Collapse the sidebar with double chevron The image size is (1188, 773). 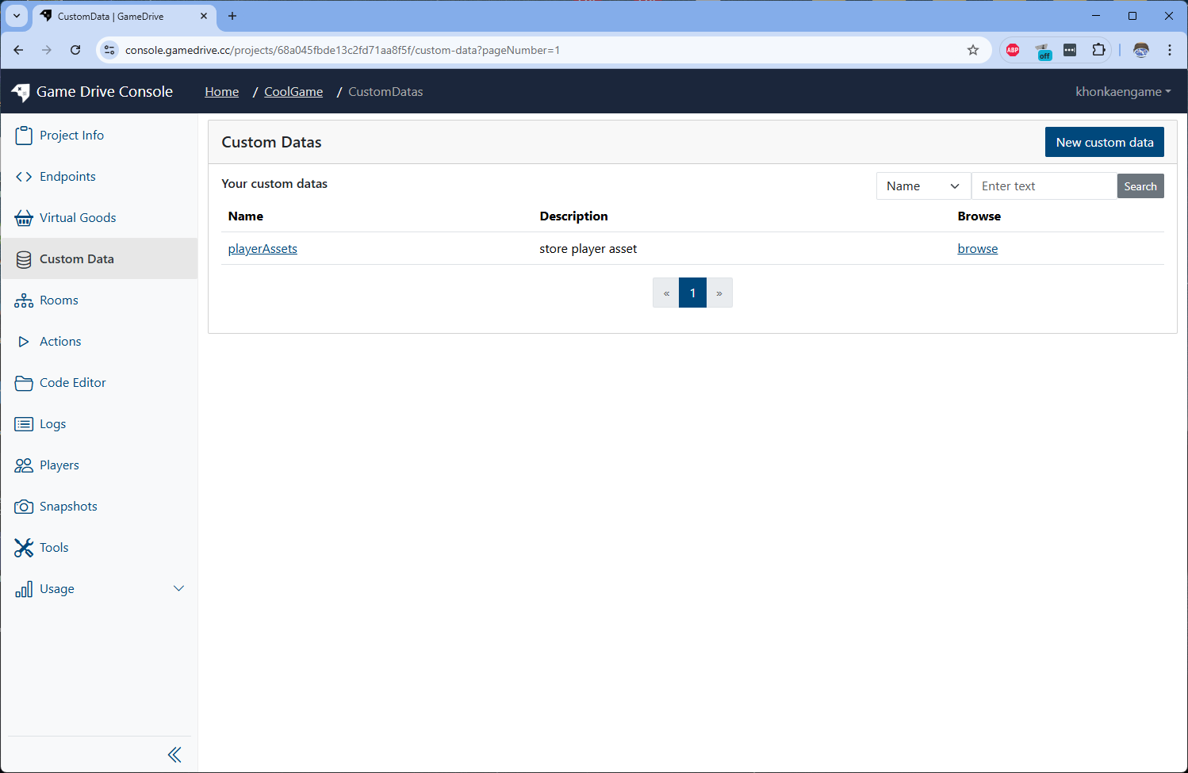coord(174,755)
